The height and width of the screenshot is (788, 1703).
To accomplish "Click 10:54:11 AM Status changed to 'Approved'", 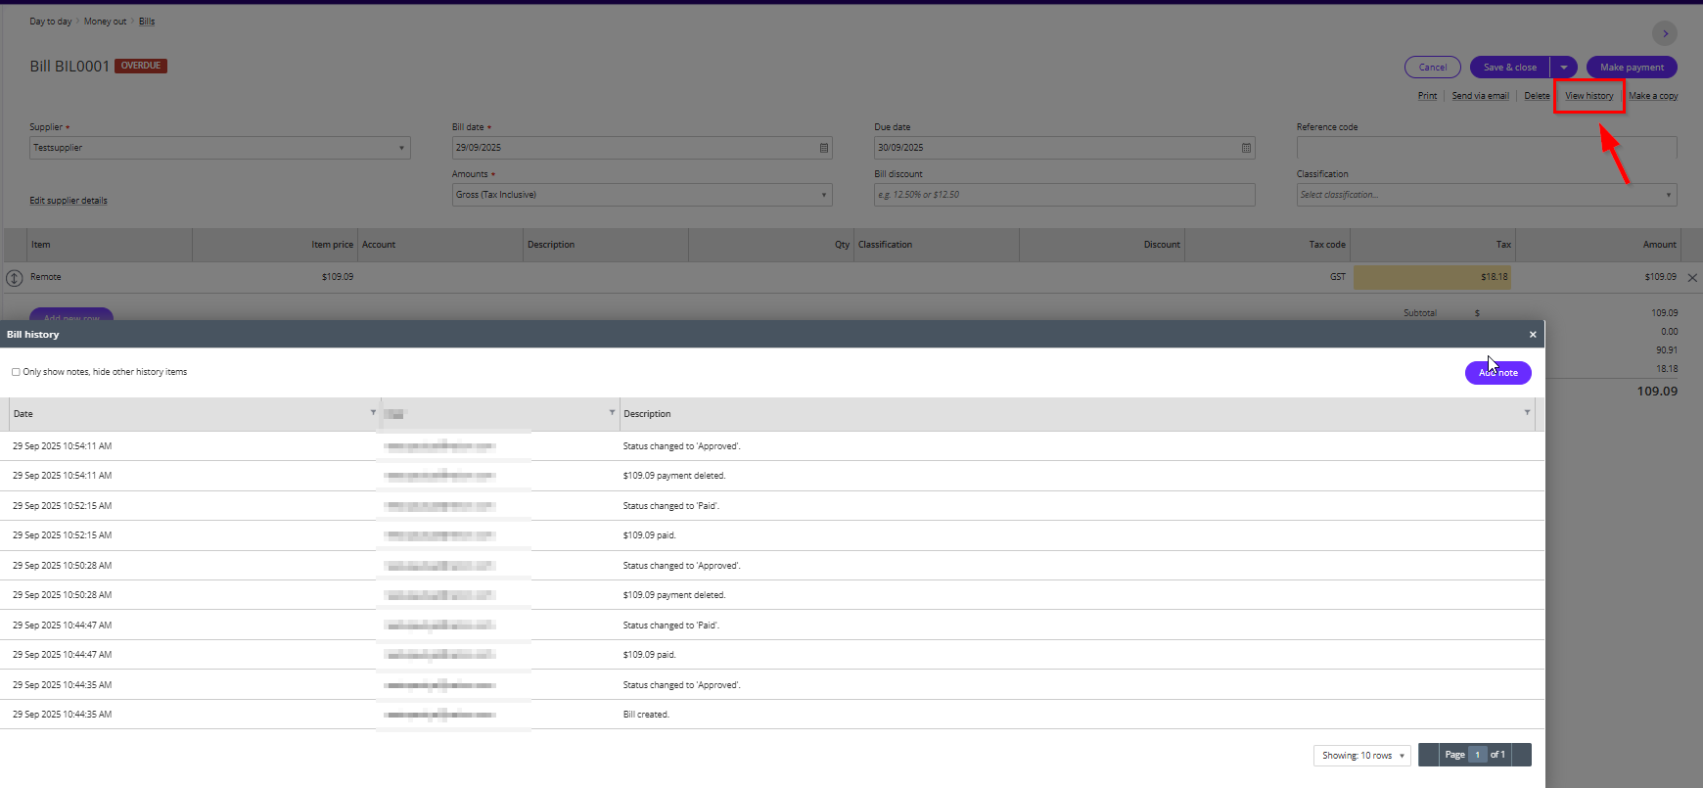I will click(x=772, y=446).
